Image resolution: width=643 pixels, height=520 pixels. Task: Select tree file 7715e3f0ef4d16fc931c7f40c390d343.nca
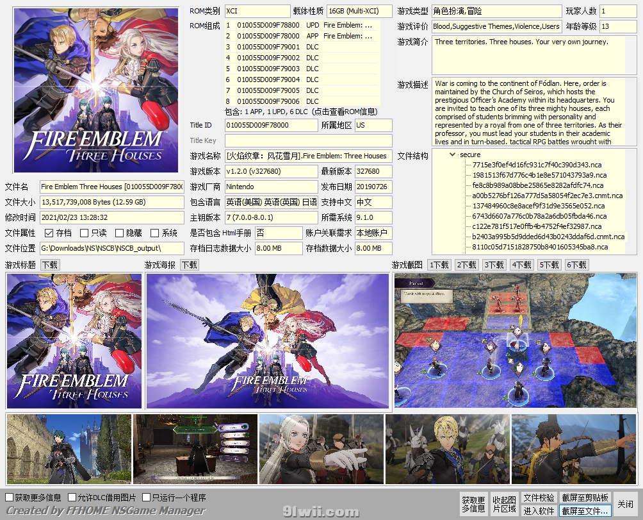pyautogui.click(x=537, y=165)
